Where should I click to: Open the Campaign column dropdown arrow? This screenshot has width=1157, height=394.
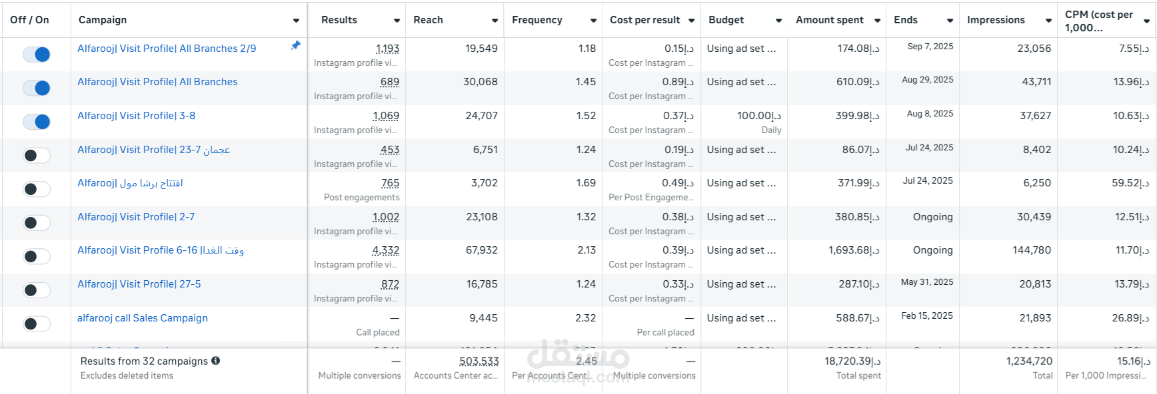coord(296,21)
